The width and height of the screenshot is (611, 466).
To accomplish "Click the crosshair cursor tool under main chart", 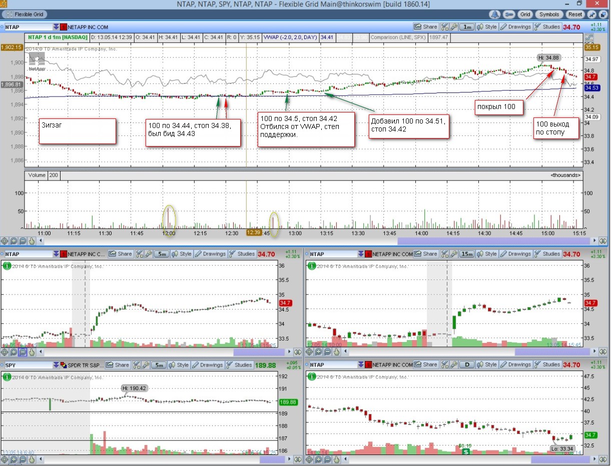I will (5, 240).
